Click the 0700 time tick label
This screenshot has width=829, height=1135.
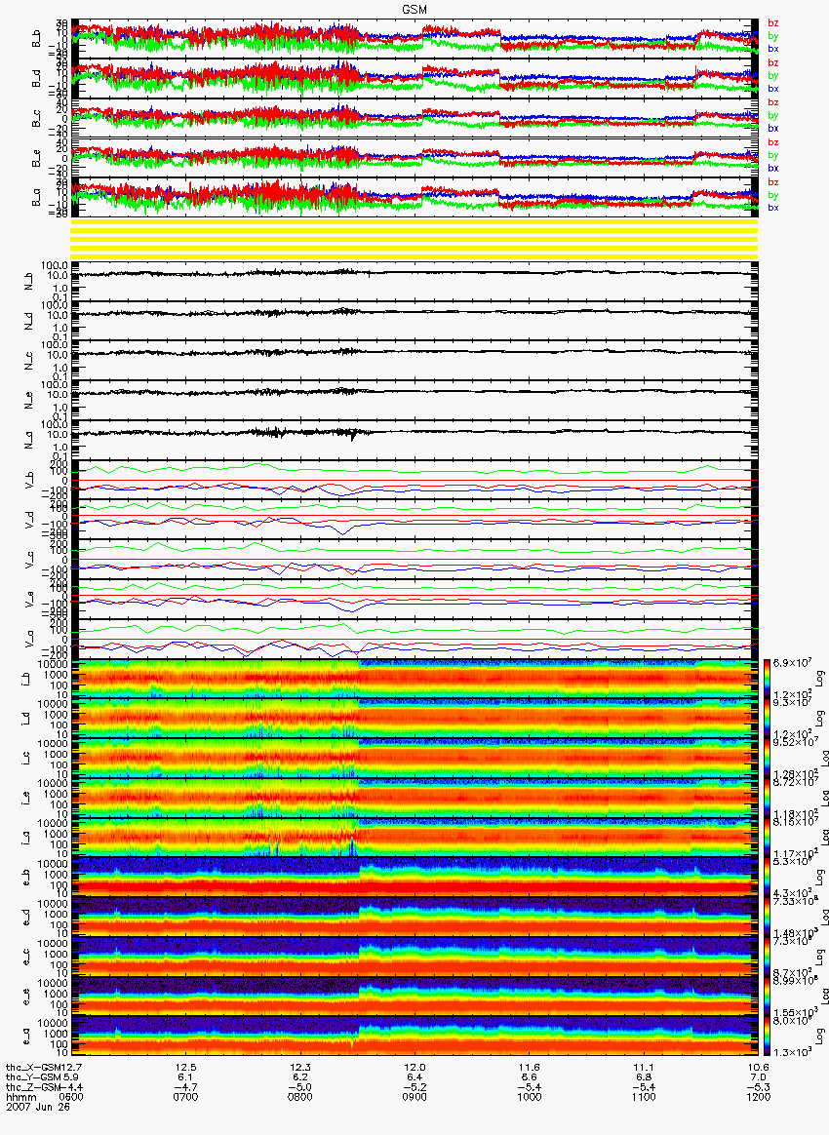186,1097
